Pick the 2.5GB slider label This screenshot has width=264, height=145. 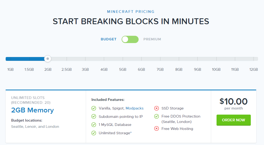pyautogui.click(x=67, y=69)
